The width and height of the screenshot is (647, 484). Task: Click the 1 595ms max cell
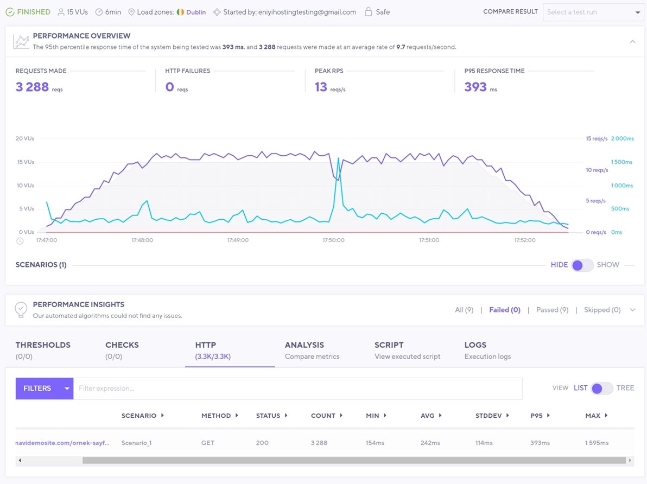click(x=597, y=443)
